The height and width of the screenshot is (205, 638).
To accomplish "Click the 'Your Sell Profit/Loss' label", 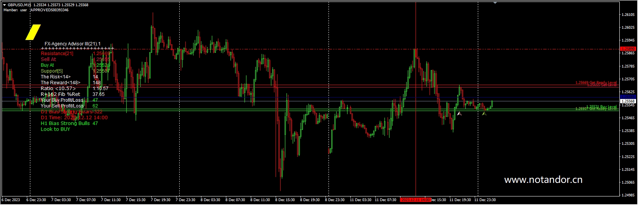I will [x=62, y=106].
